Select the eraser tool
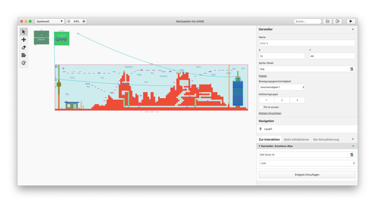The height and width of the screenshot is (208, 370). [24, 47]
